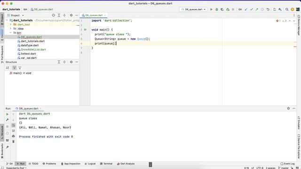Rollback changes with undo arrow icon
This screenshot has height=169, width=301.
pyautogui.click(x=268, y=9)
